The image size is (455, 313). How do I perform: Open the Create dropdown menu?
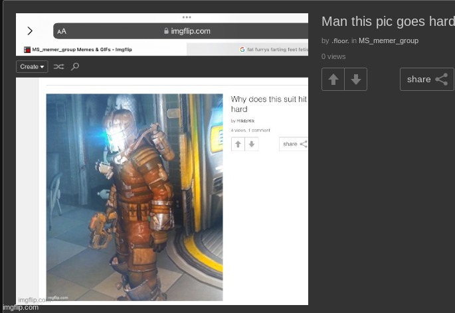tap(32, 67)
